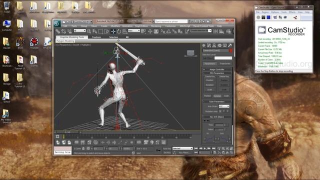Switch to the Select and Scale tool
This screenshot has height=180, width=320.
click(x=124, y=31)
